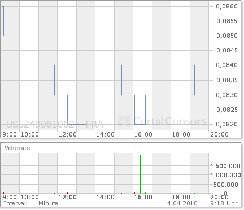
Task: Click the Volumen panel title
Action: pyautogui.click(x=18, y=148)
